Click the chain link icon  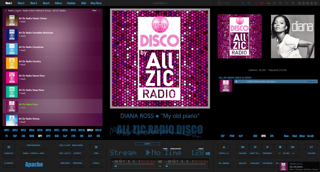pos(243,3)
